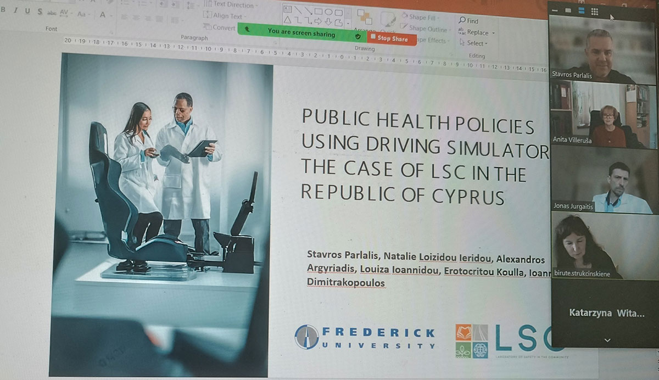The image size is (659, 380).
Task: Align text right in Paragraph group
Action: pyautogui.click(x=147, y=19)
